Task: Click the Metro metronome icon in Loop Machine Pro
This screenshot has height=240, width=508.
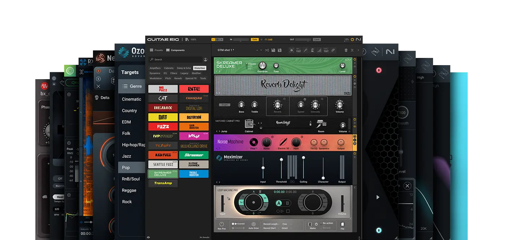Action: coord(310,224)
